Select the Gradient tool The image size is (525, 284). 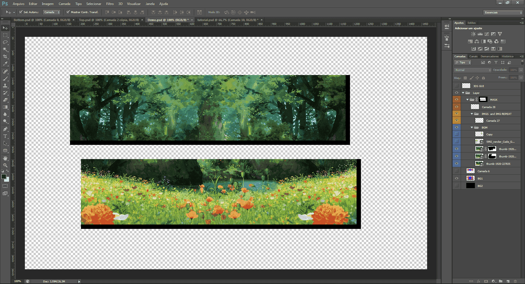pos(5,107)
